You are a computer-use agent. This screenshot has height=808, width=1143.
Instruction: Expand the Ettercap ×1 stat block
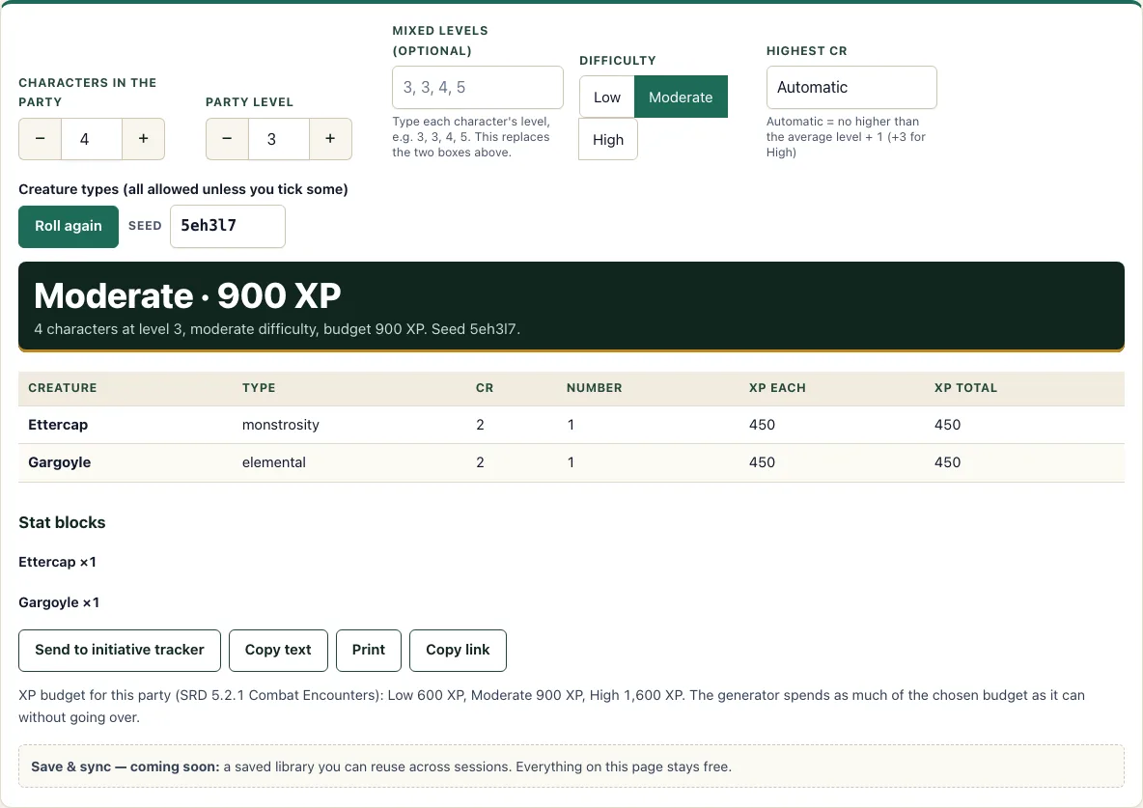[58, 562]
